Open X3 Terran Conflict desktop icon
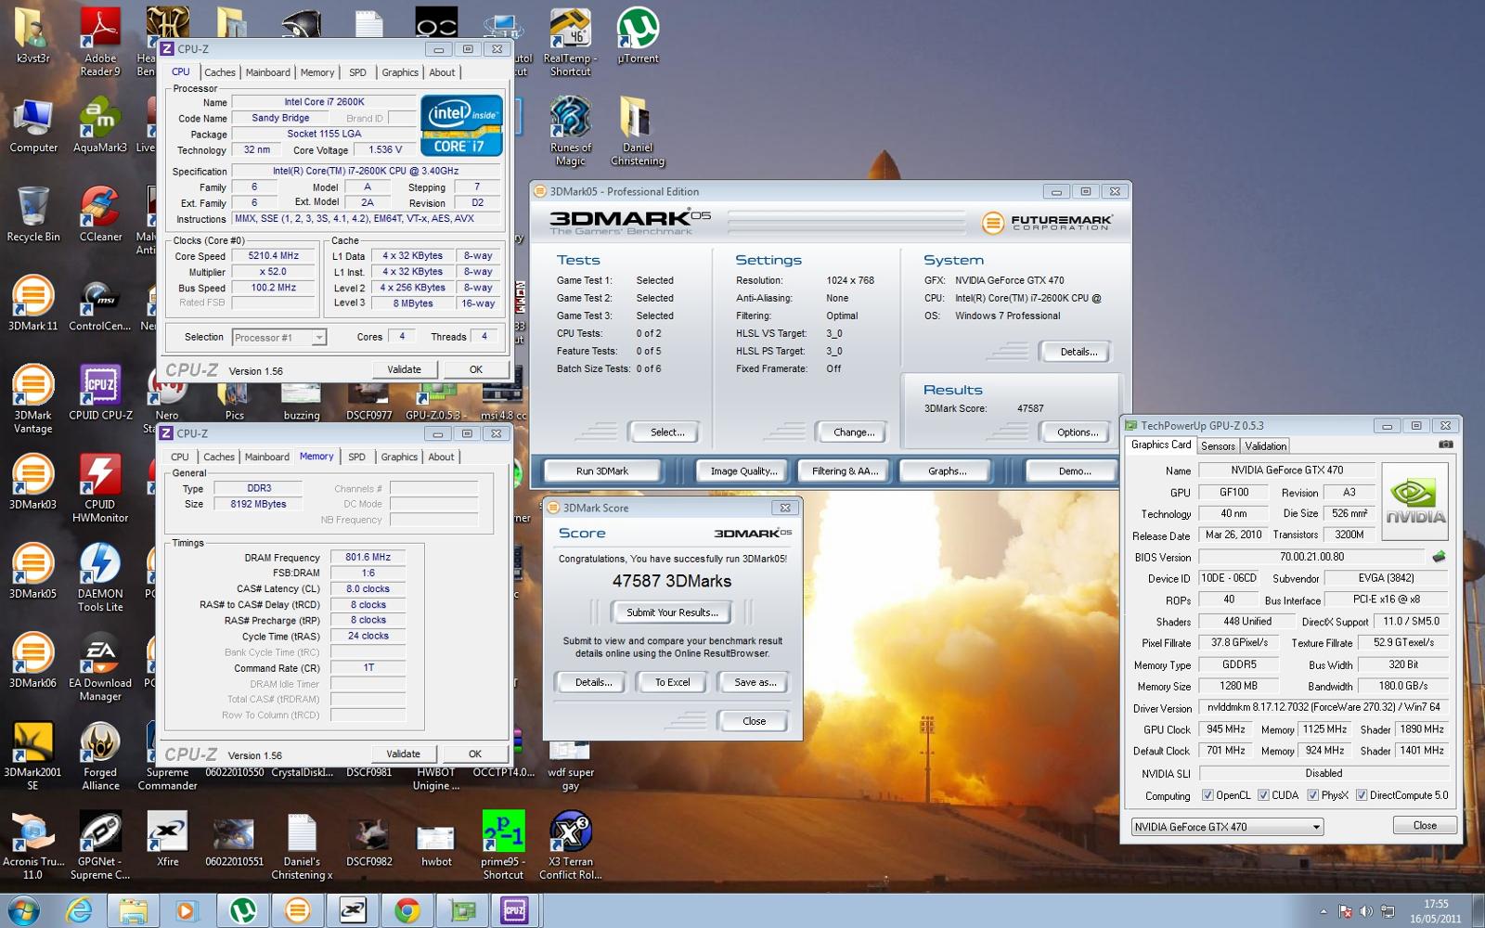Screen dimensions: 1485x928 coord(570,845)
